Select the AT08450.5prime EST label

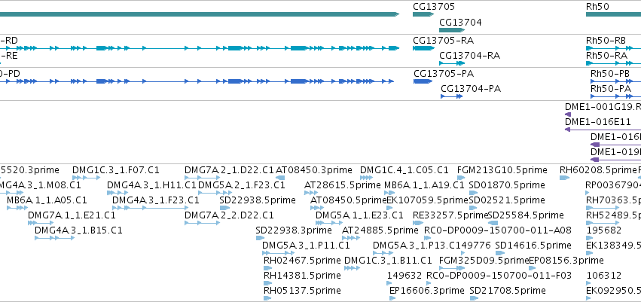click(x=348, y=200)
